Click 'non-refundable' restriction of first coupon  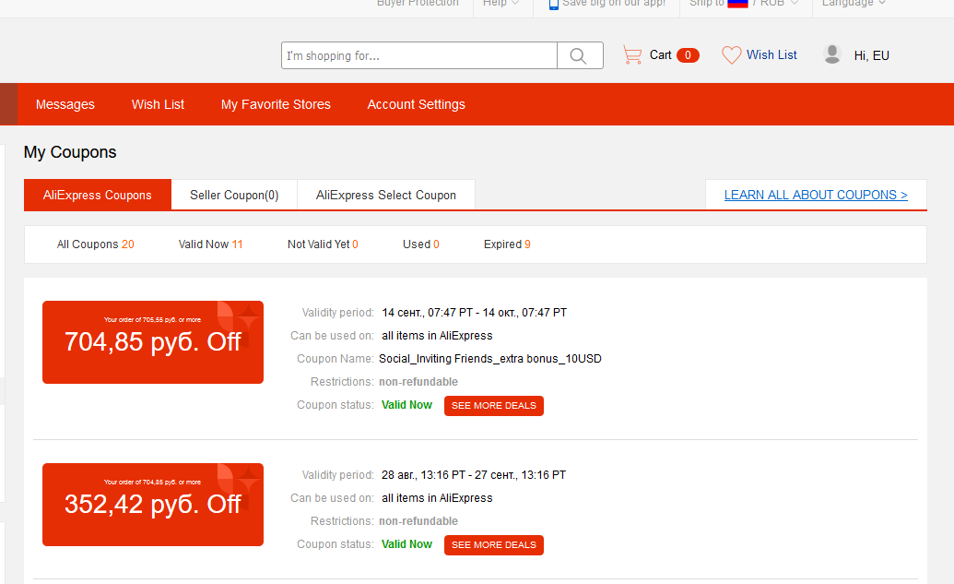(418, 382)
